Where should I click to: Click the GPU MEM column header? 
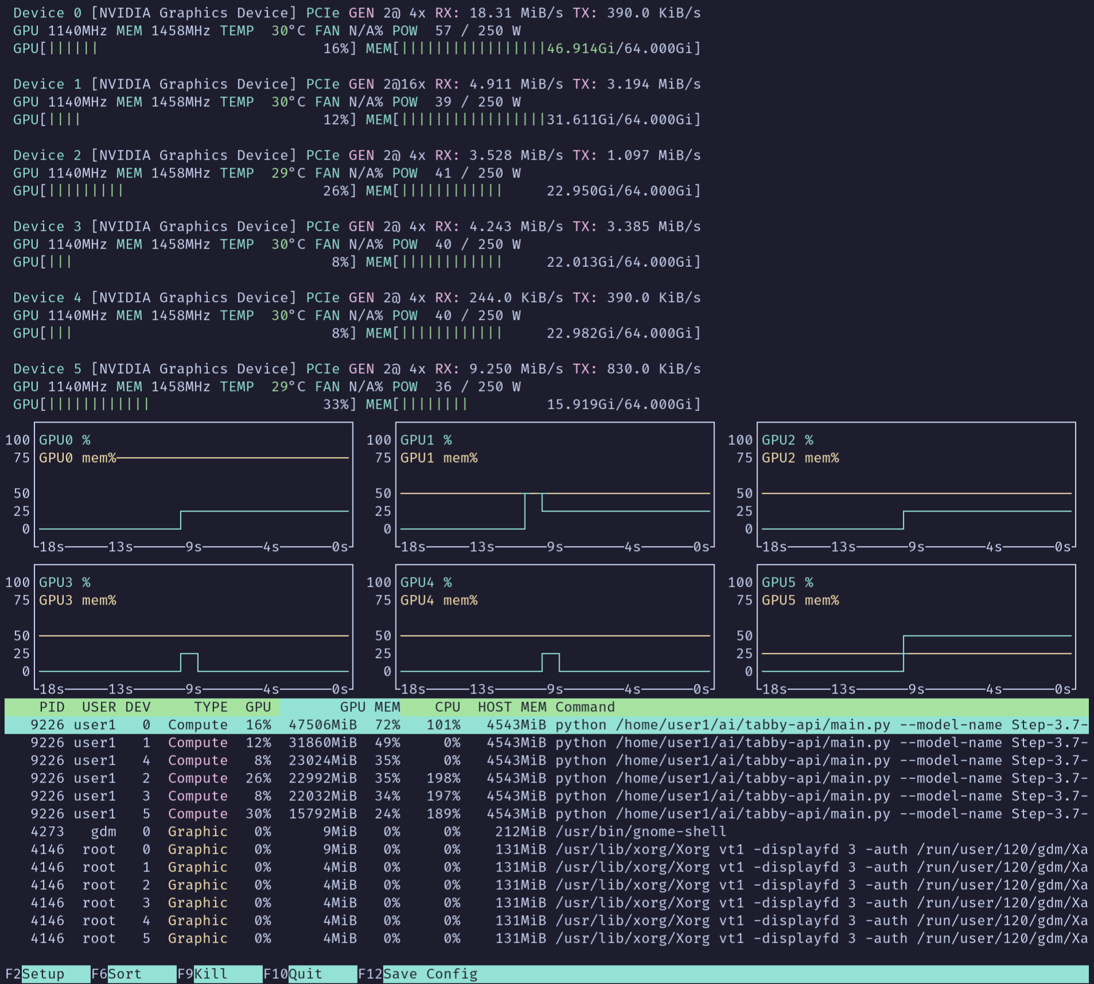tap(370, 707)
